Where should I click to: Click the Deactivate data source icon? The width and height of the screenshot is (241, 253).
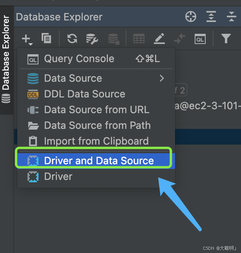113,38
